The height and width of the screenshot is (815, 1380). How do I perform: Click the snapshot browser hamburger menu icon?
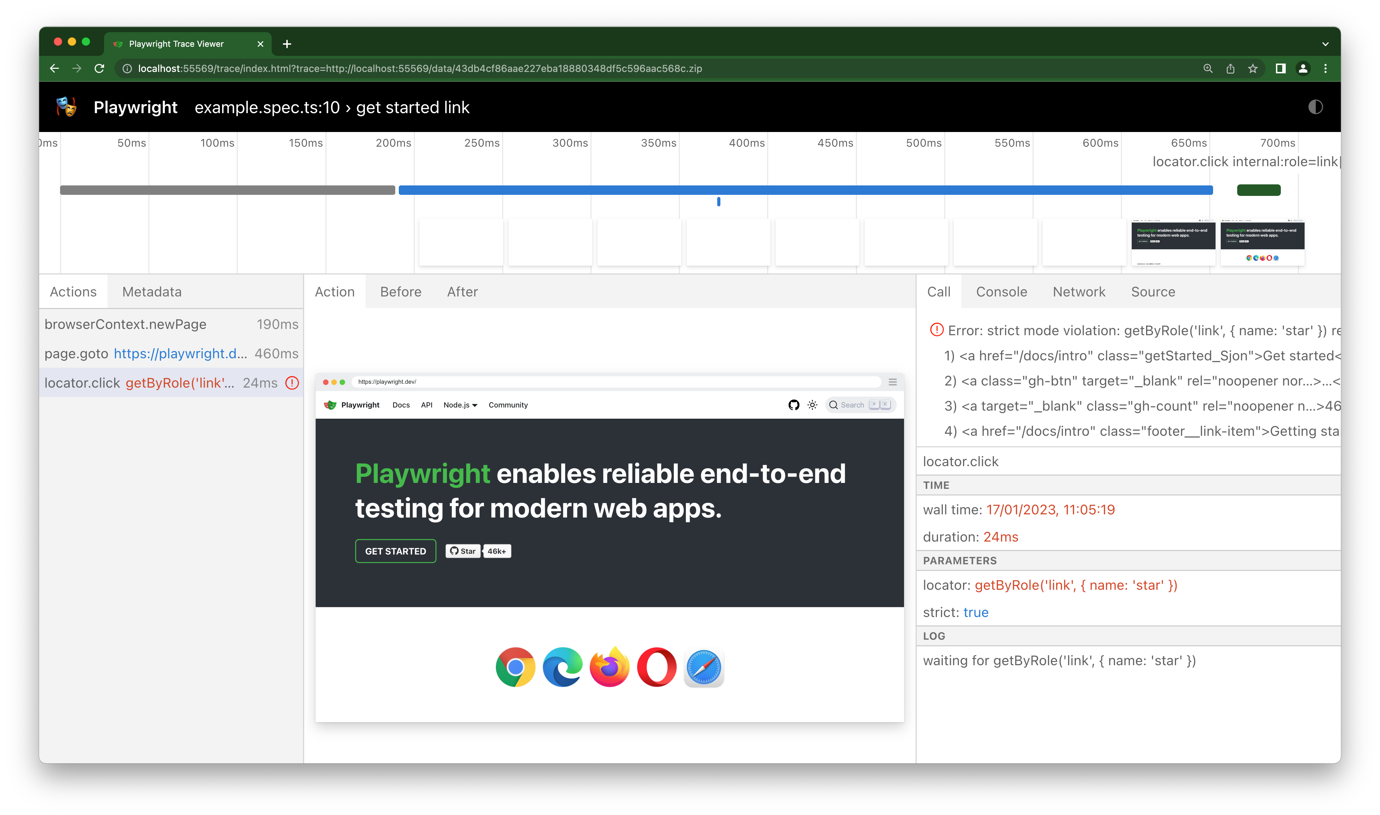click(x=892, y=382)
